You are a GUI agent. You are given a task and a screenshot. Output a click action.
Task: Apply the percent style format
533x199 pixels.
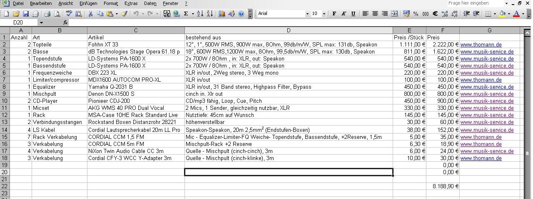pos(416,14)
